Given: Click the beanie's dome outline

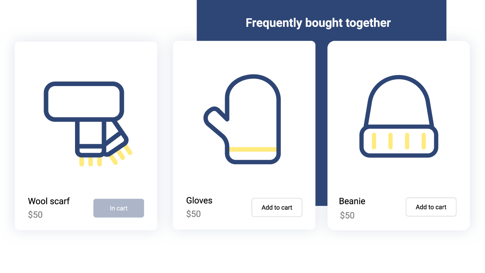Looking at the screenshot, I should 399,100.
